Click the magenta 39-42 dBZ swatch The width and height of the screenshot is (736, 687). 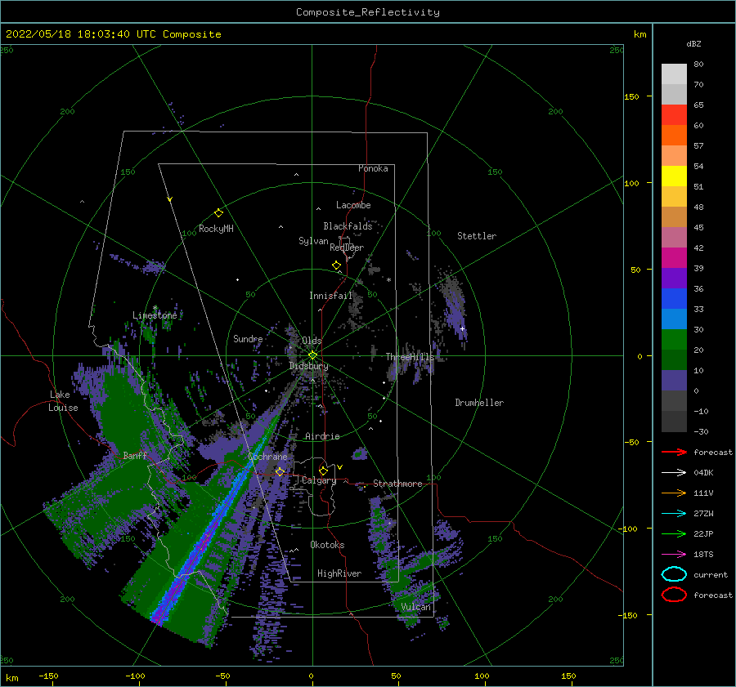(x=674, y=258)
